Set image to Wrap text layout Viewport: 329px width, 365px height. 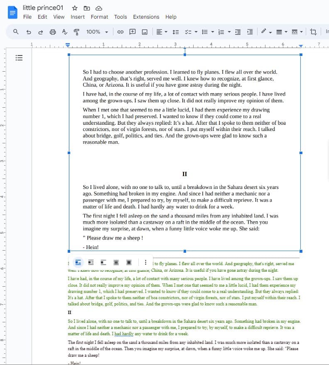click(x=91, y=263)
